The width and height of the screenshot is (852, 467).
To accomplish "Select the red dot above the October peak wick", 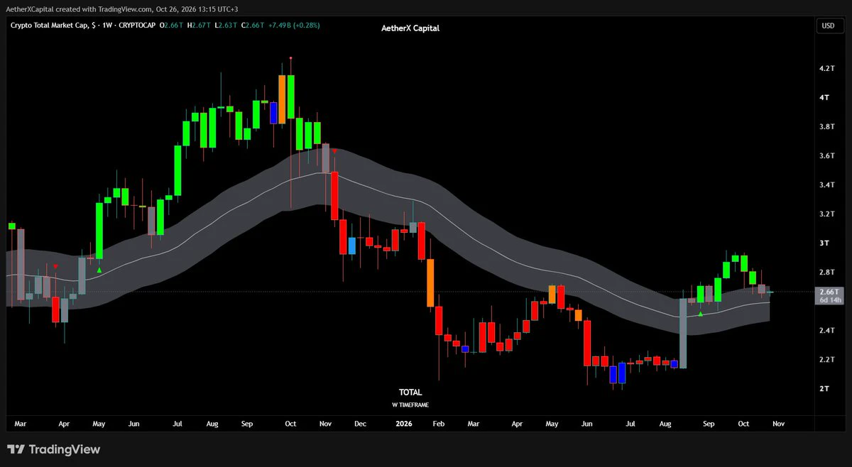I will coord(290,58).
